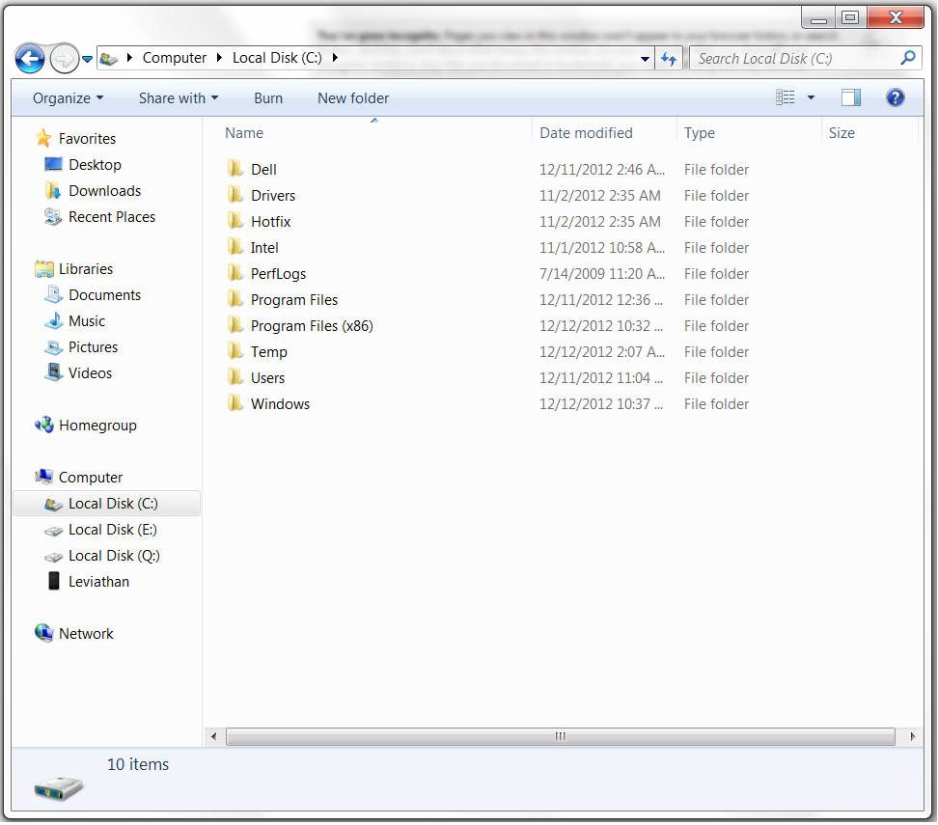The image size is (938, 825).
Task: Select the Windows folder name
Action: (x=280, y=404)
